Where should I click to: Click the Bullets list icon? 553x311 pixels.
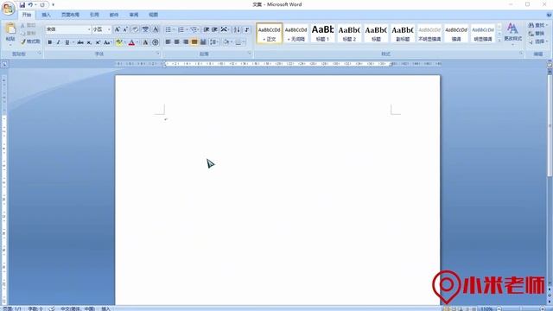pos(168,29)
